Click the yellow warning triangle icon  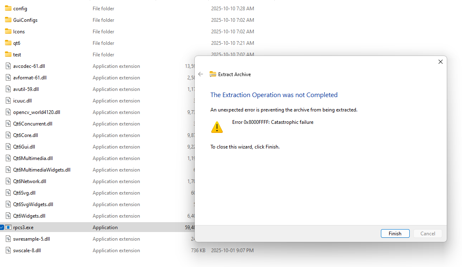pos(217,127)
